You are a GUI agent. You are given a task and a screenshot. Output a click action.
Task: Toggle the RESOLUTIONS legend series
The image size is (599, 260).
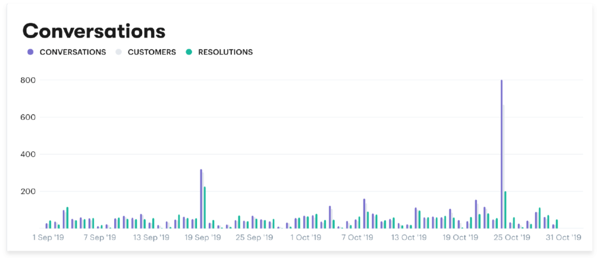pyautogui.click(x=219, y=53)
